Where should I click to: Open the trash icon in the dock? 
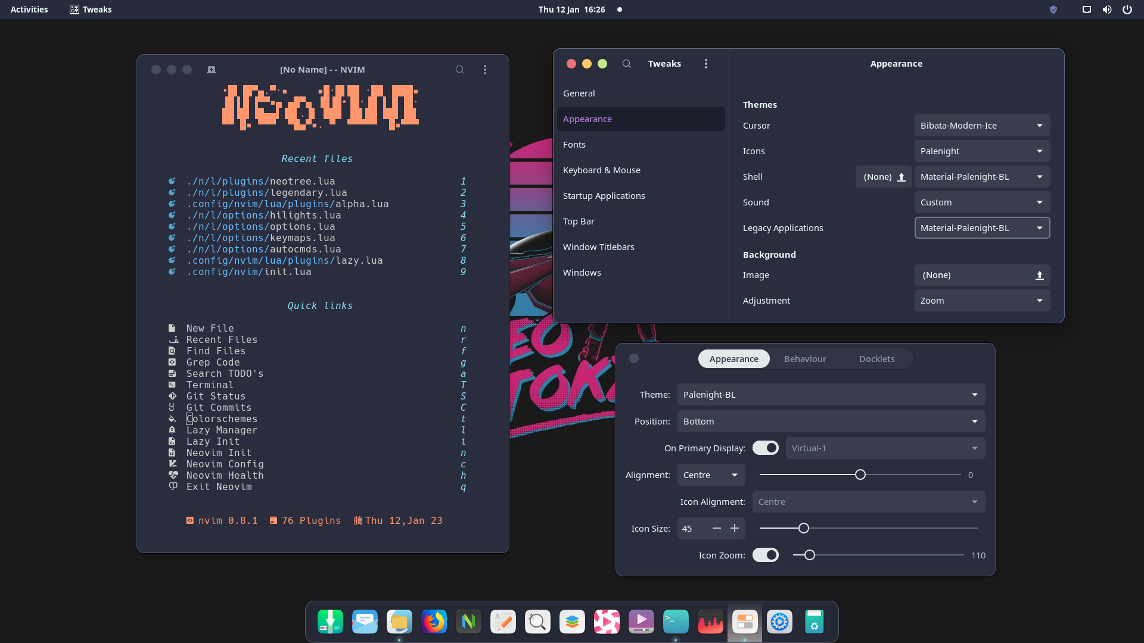click(814, 622)
